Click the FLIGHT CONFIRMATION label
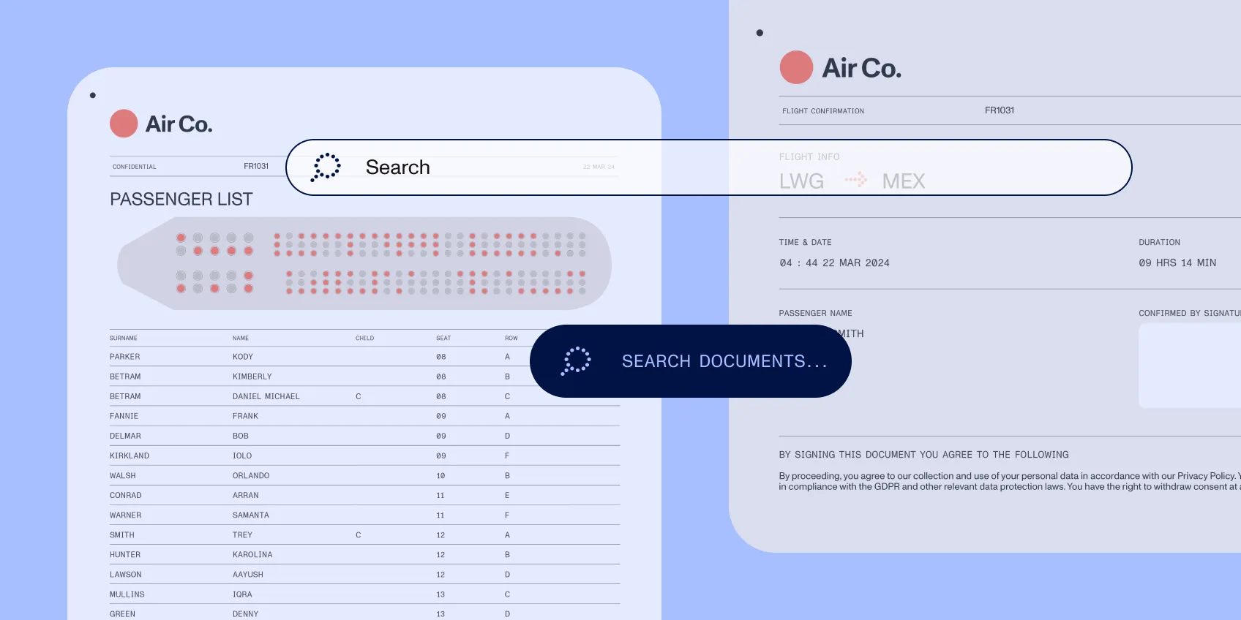1241x620 pixels. (x=823, y=111)
